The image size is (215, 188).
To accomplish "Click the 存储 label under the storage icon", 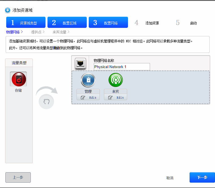I will click(x=18, y=90).
